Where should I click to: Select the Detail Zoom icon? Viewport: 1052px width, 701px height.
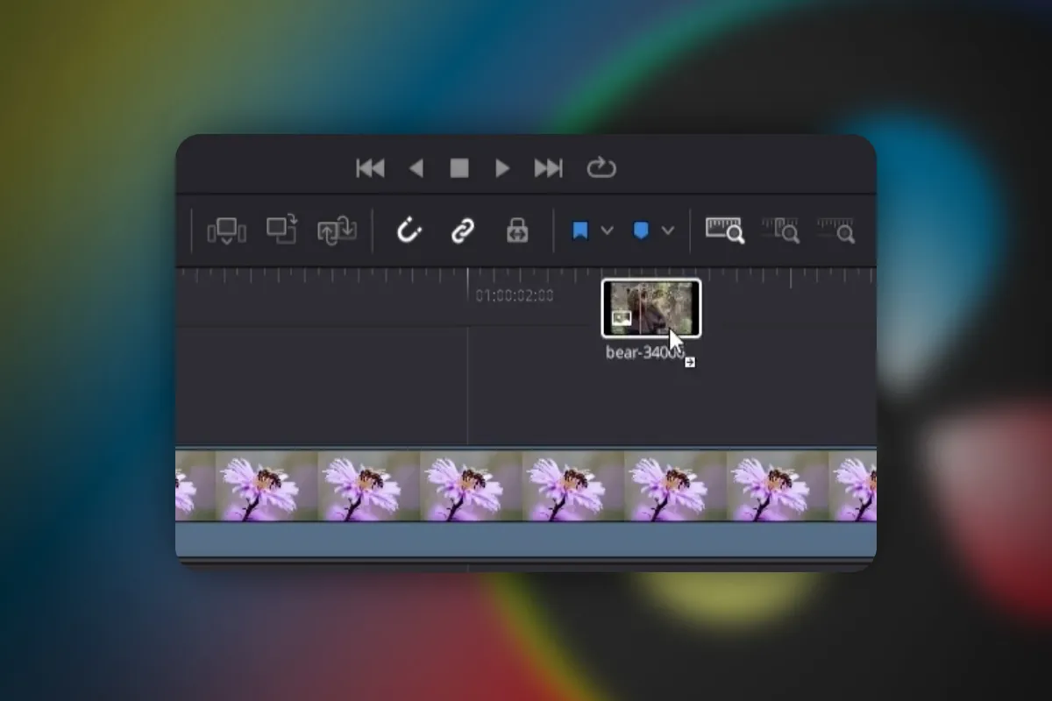(780, 230)
